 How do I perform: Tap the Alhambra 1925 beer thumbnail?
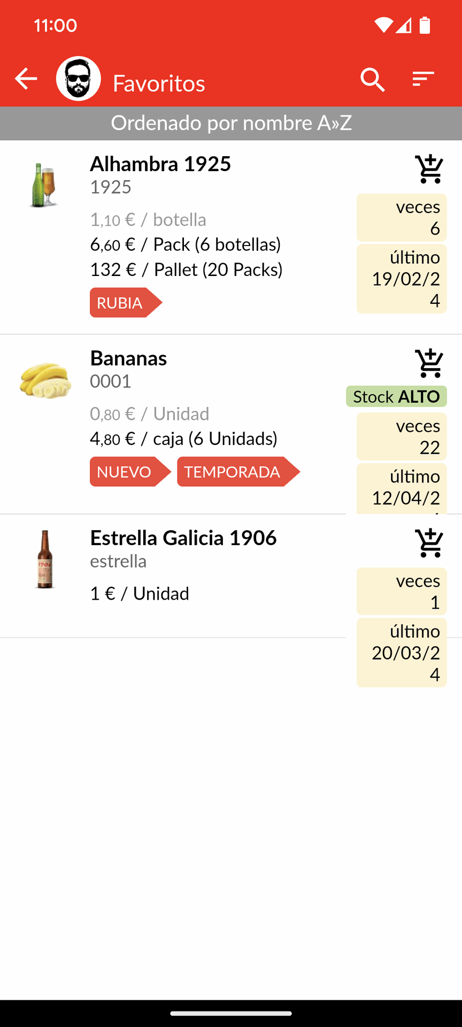(x=44, y=185)
